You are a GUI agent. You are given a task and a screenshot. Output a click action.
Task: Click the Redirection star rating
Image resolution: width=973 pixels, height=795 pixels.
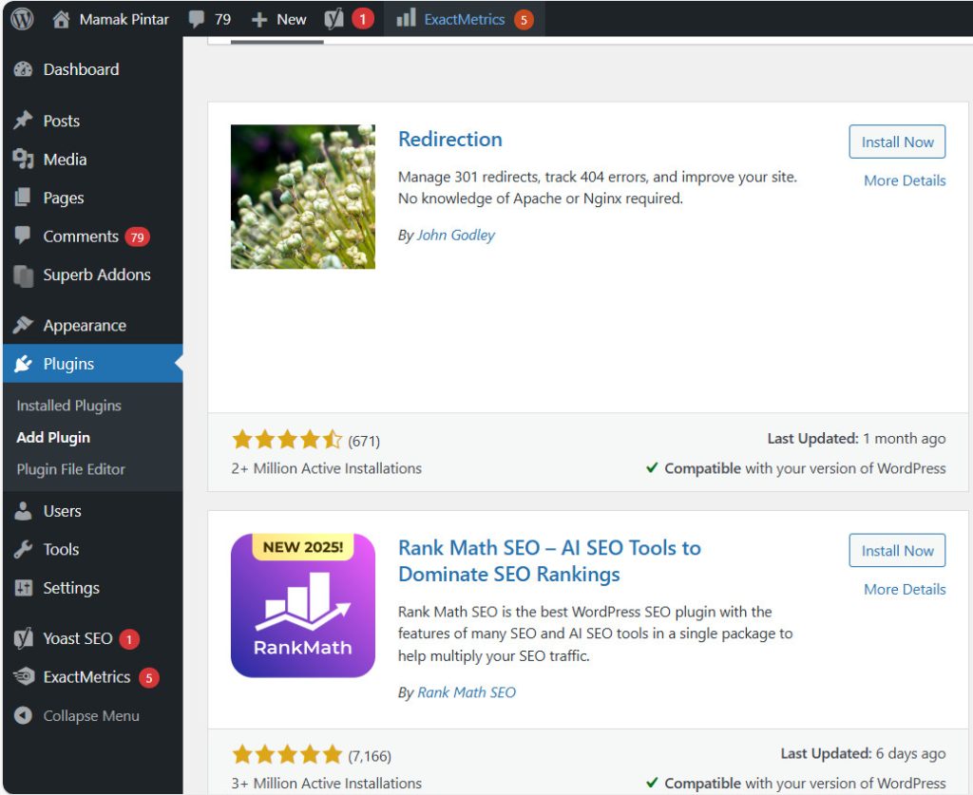[x=287, y=440]
